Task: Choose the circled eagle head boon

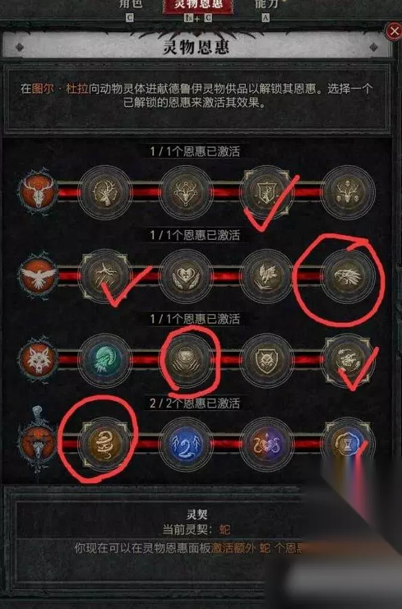Action: 348,276
